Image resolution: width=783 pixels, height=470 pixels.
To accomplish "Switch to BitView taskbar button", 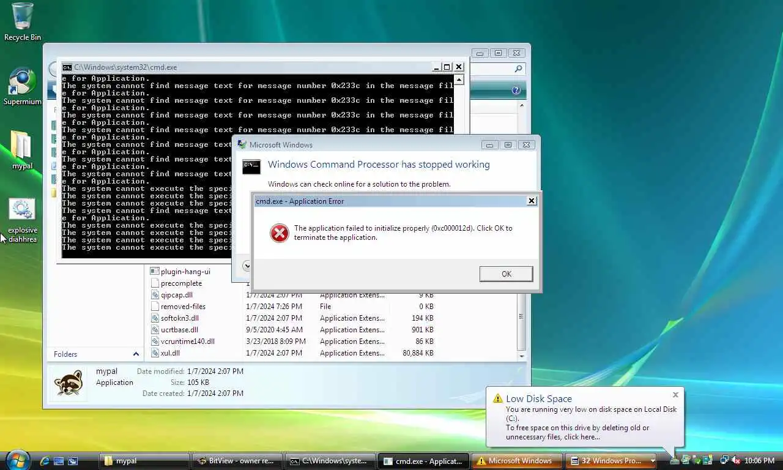I will (x=237, y=461).
